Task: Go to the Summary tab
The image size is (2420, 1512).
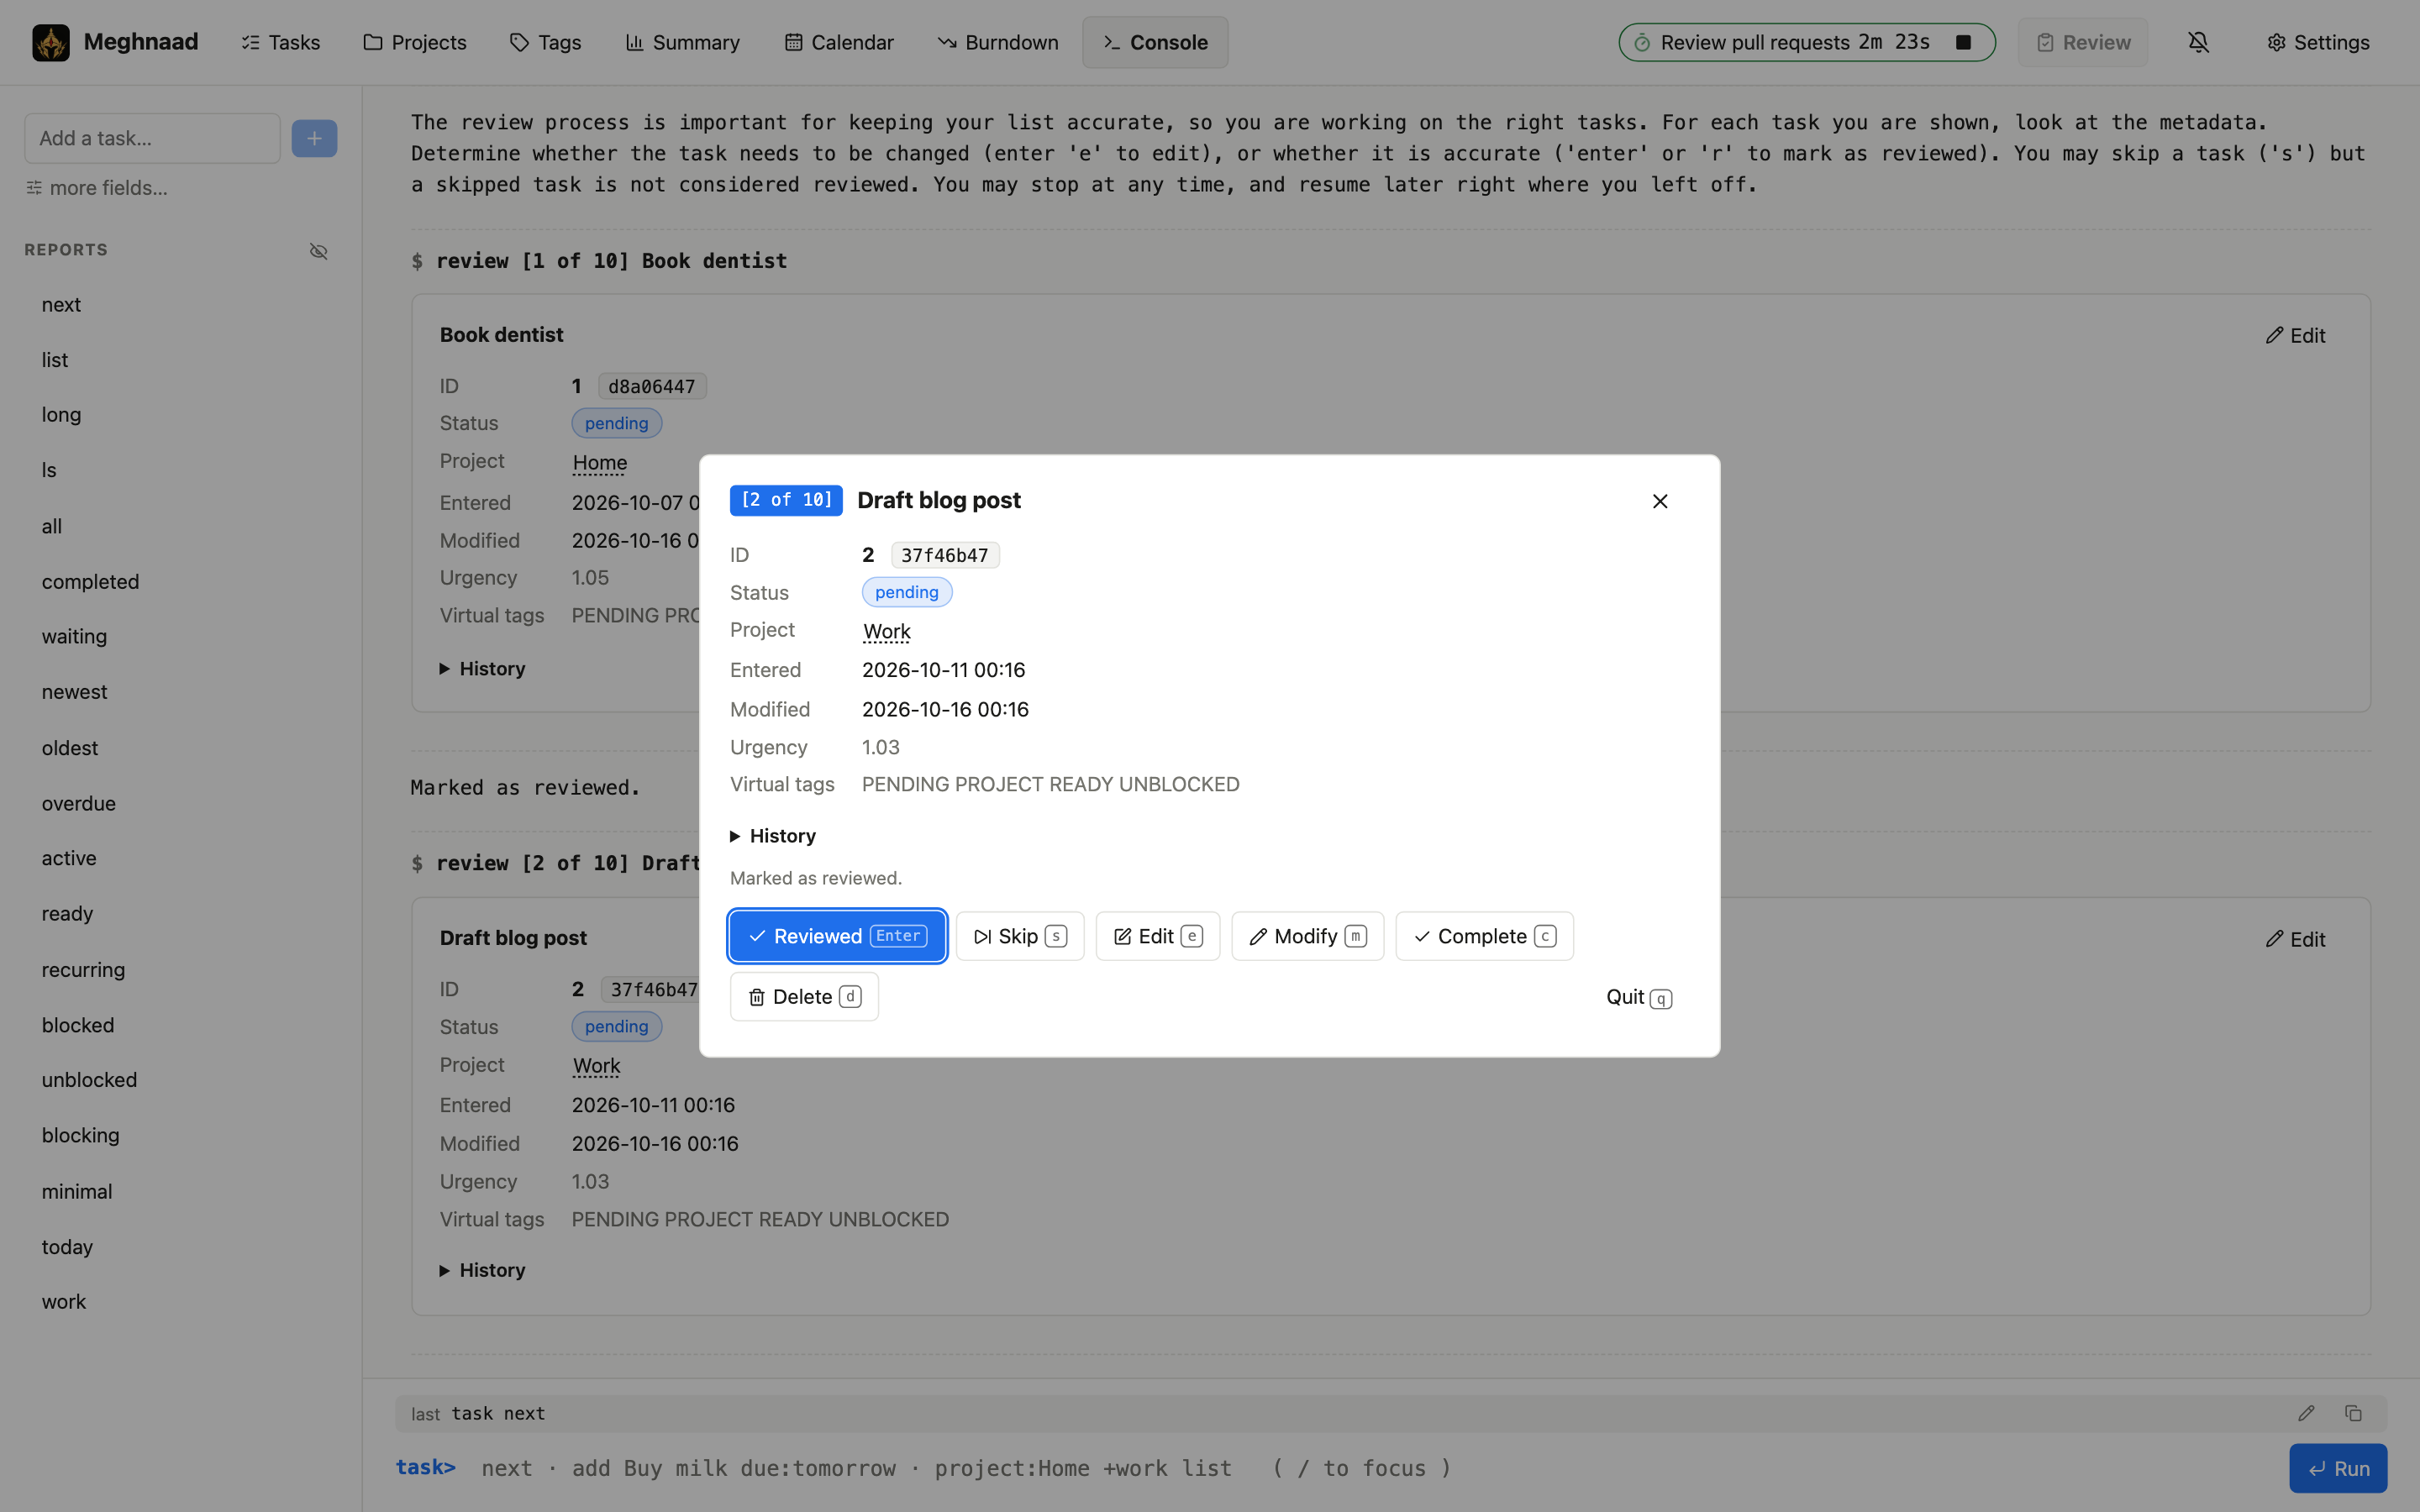Action: [683, 42]
